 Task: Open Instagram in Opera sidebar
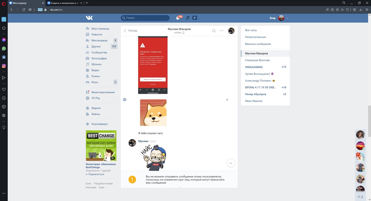tap(4, 66)
